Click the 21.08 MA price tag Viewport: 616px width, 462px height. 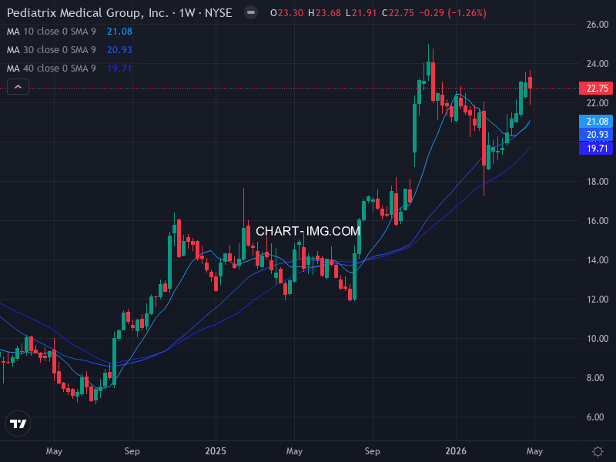596,122
